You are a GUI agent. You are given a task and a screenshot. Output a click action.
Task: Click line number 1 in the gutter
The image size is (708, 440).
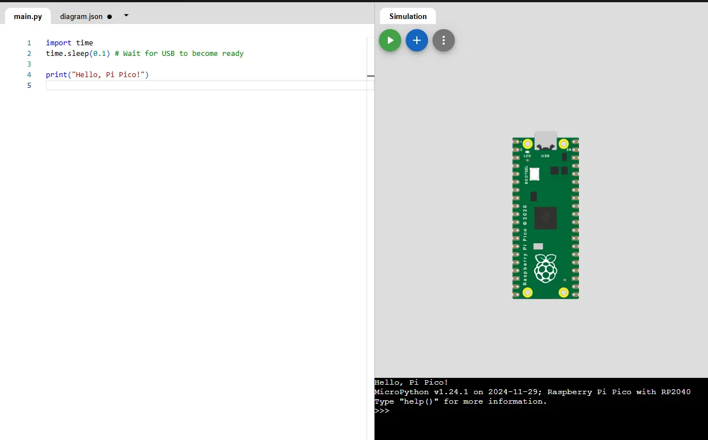[x=29, y=42]
